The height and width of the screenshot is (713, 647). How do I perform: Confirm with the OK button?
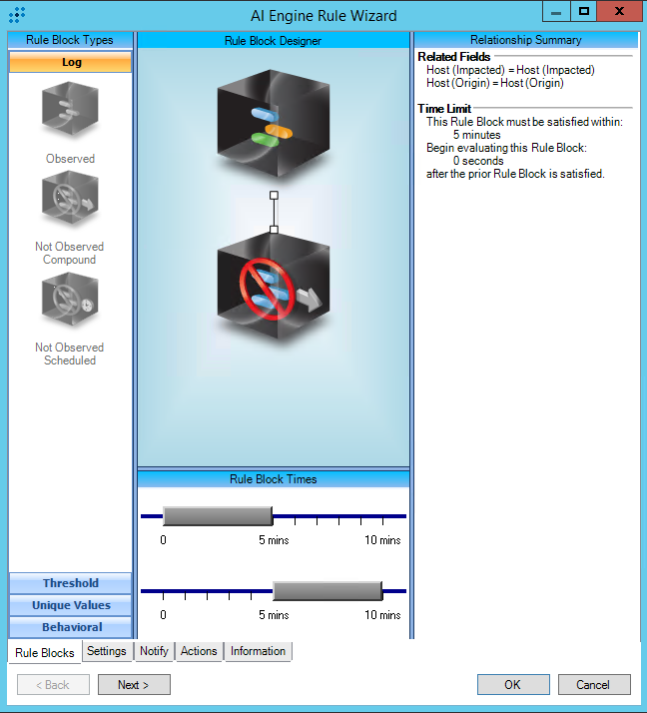coord(513,685)
